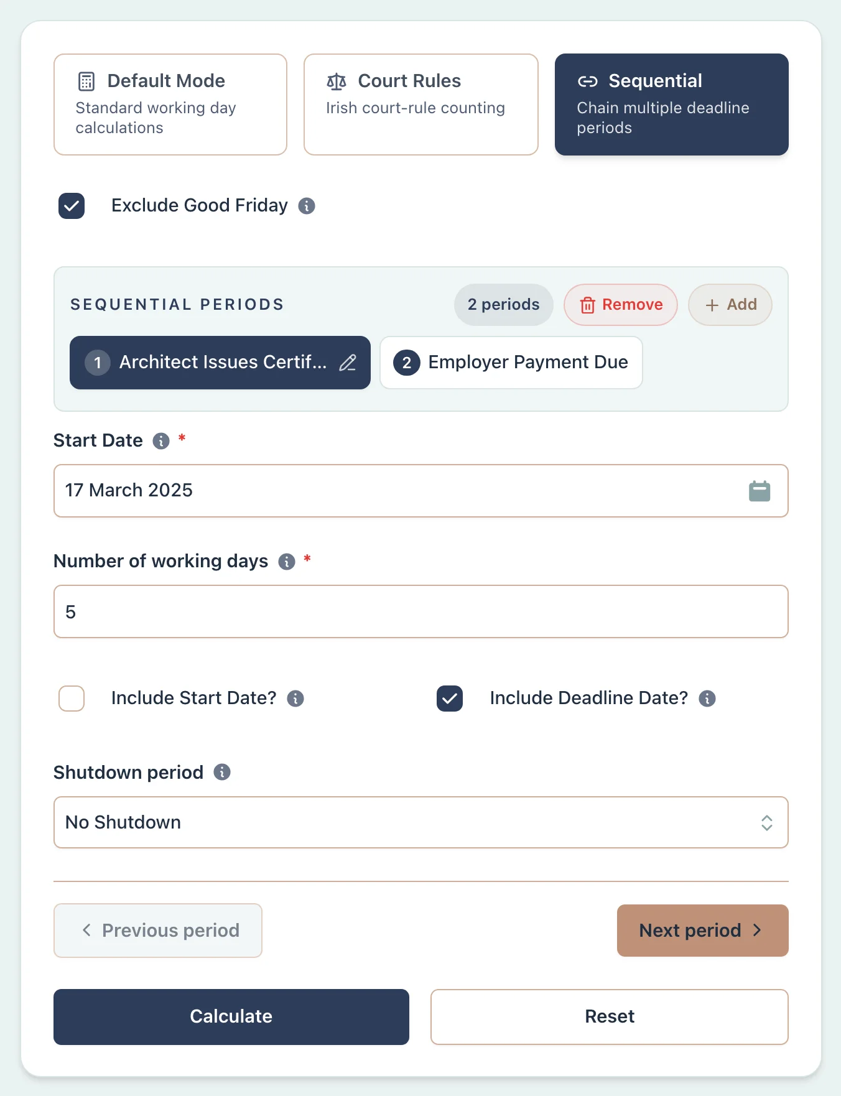Click the info icon beside Exclude Good Friday
Viewport: 841px width, 1096px height.
tap(306, 206)
